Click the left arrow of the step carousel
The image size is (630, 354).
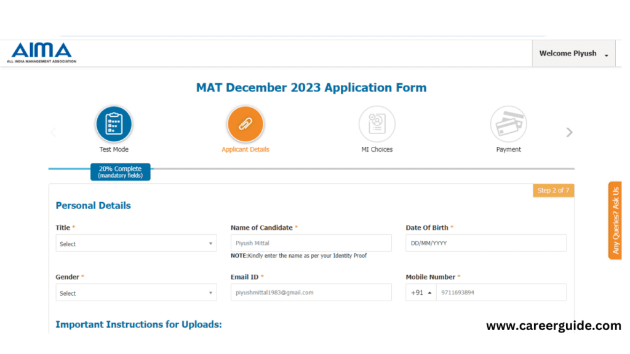point(54,132)
